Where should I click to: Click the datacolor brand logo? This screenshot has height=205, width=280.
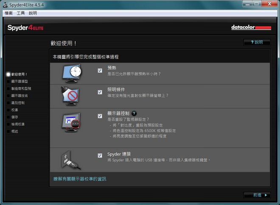[251, 28]
